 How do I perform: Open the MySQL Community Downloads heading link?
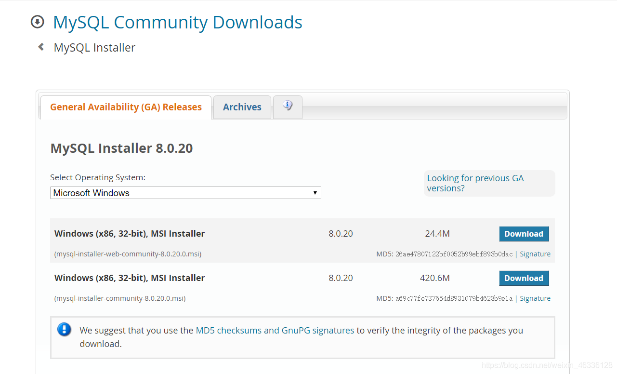[x=178, y=22]
